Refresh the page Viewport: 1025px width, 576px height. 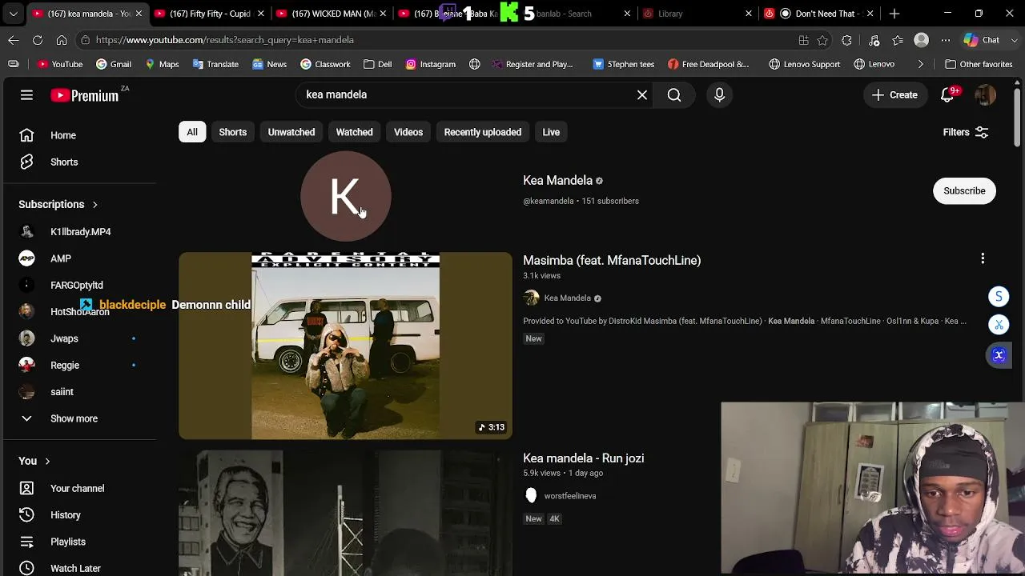coord(38,40)
